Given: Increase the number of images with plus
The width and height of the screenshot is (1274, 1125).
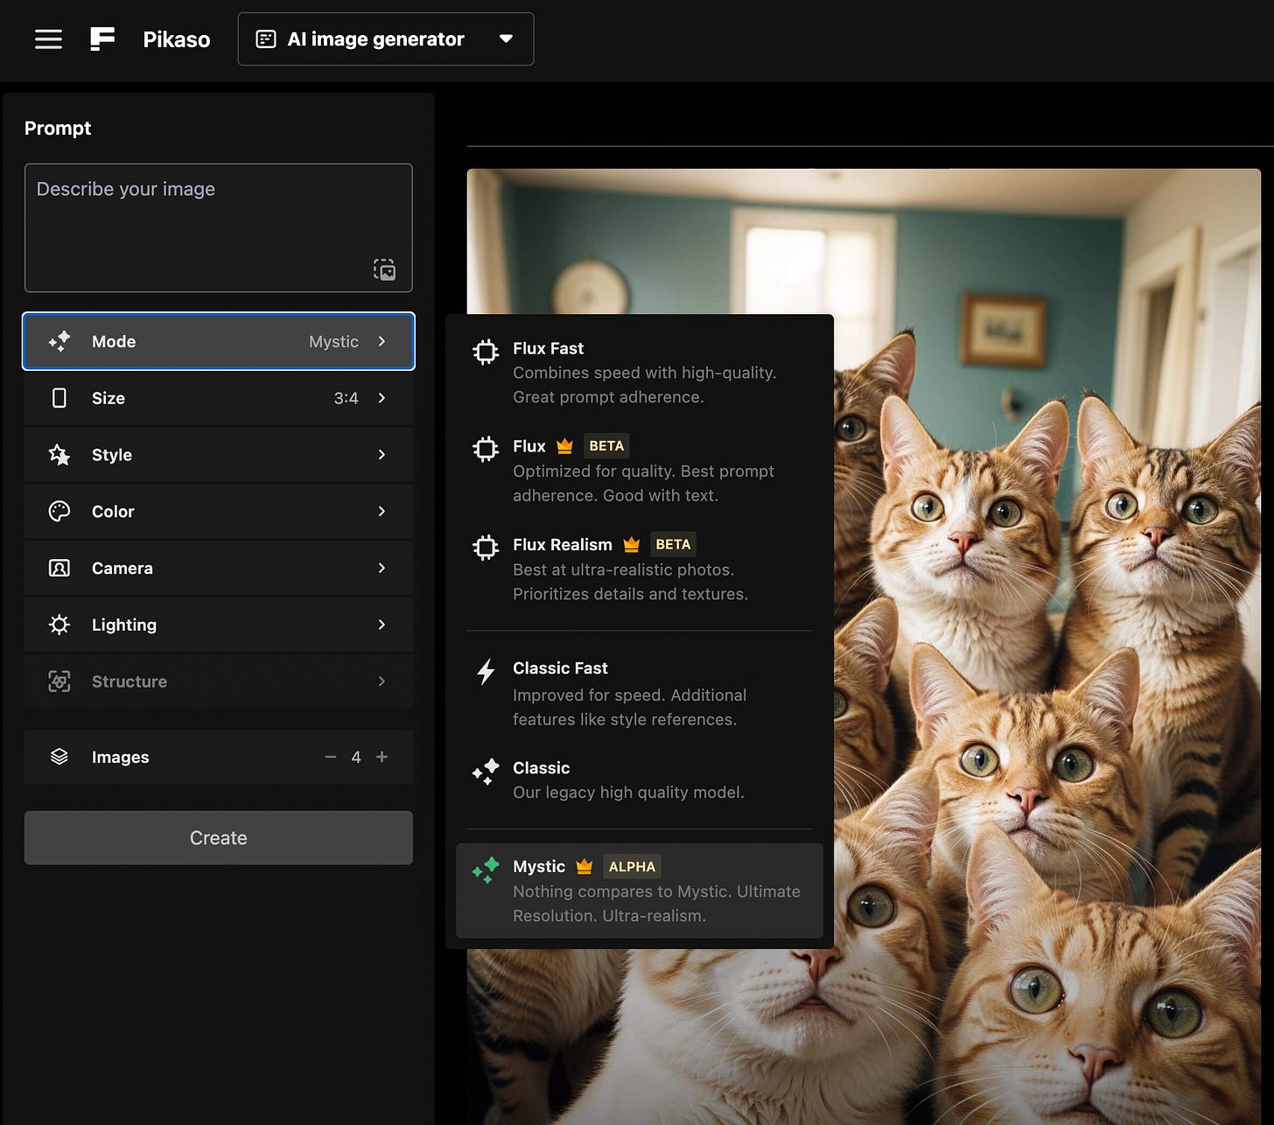Looking at the screenshot, I should 381,757.
